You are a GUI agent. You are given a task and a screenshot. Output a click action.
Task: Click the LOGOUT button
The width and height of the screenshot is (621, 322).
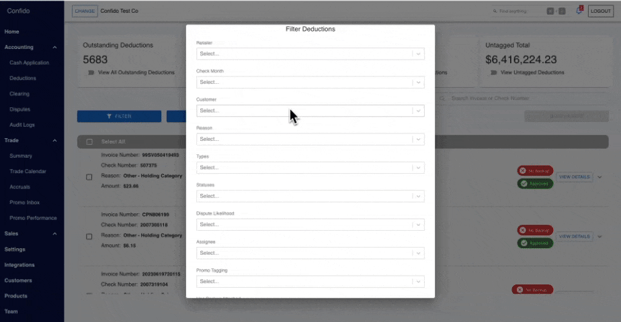(x=600, y=11)
